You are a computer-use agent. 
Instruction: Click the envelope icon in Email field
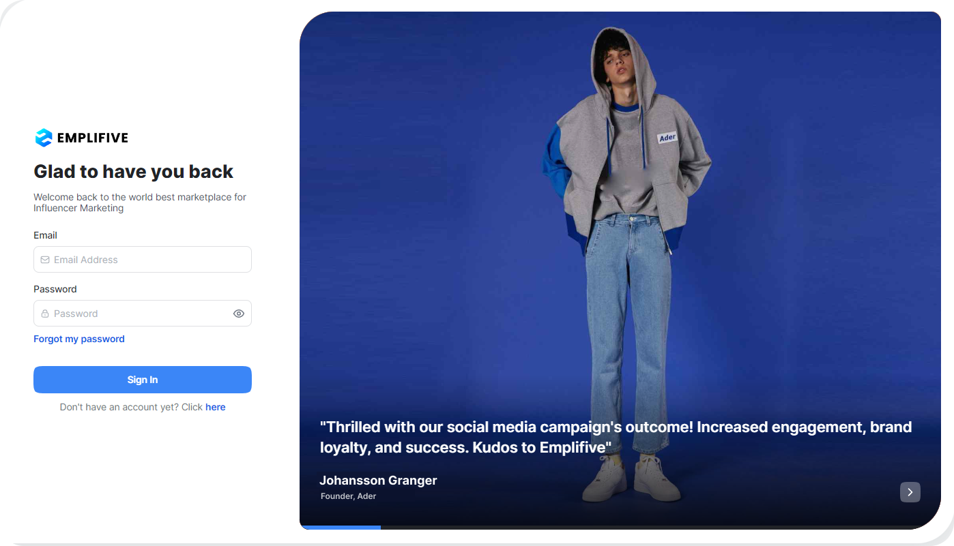point(45,260)
